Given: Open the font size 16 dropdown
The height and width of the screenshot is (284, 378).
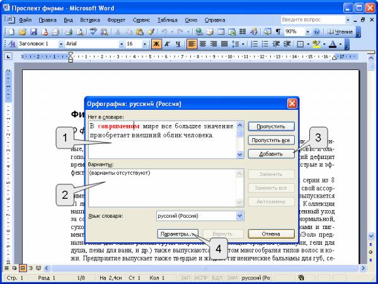Looking at the screenshot, I should tap(145, 44).
